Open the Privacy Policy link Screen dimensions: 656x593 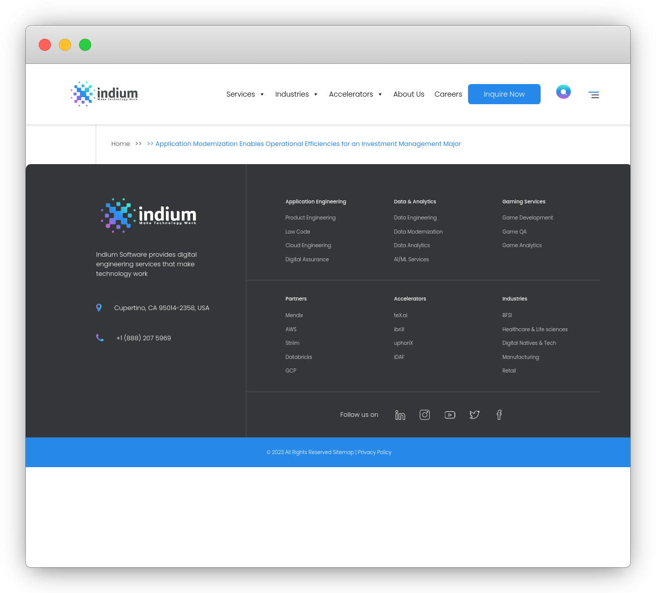[374, 452]
